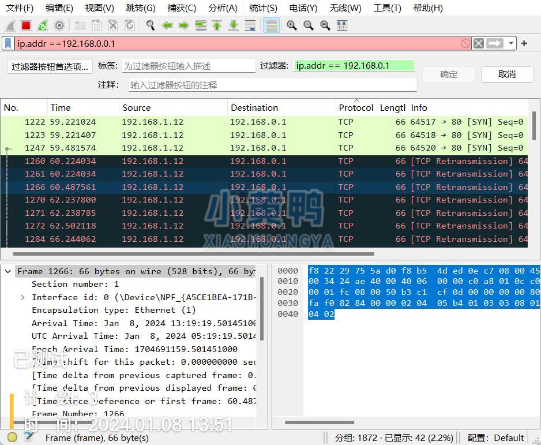Click the 过滤器 expression field
The width and height of the screenshot is (541, 445).
tap(354, 66)
